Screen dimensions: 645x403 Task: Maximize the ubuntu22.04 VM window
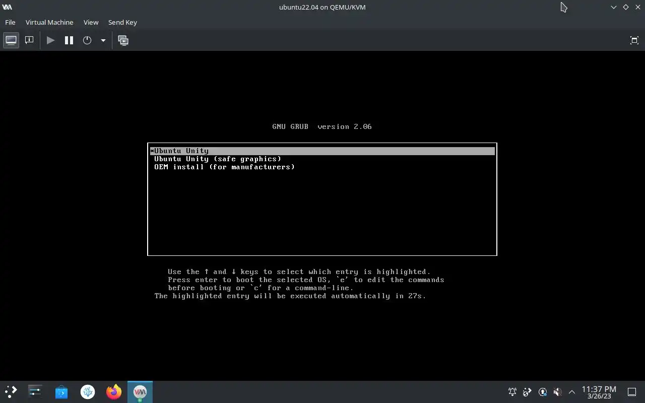625,7
